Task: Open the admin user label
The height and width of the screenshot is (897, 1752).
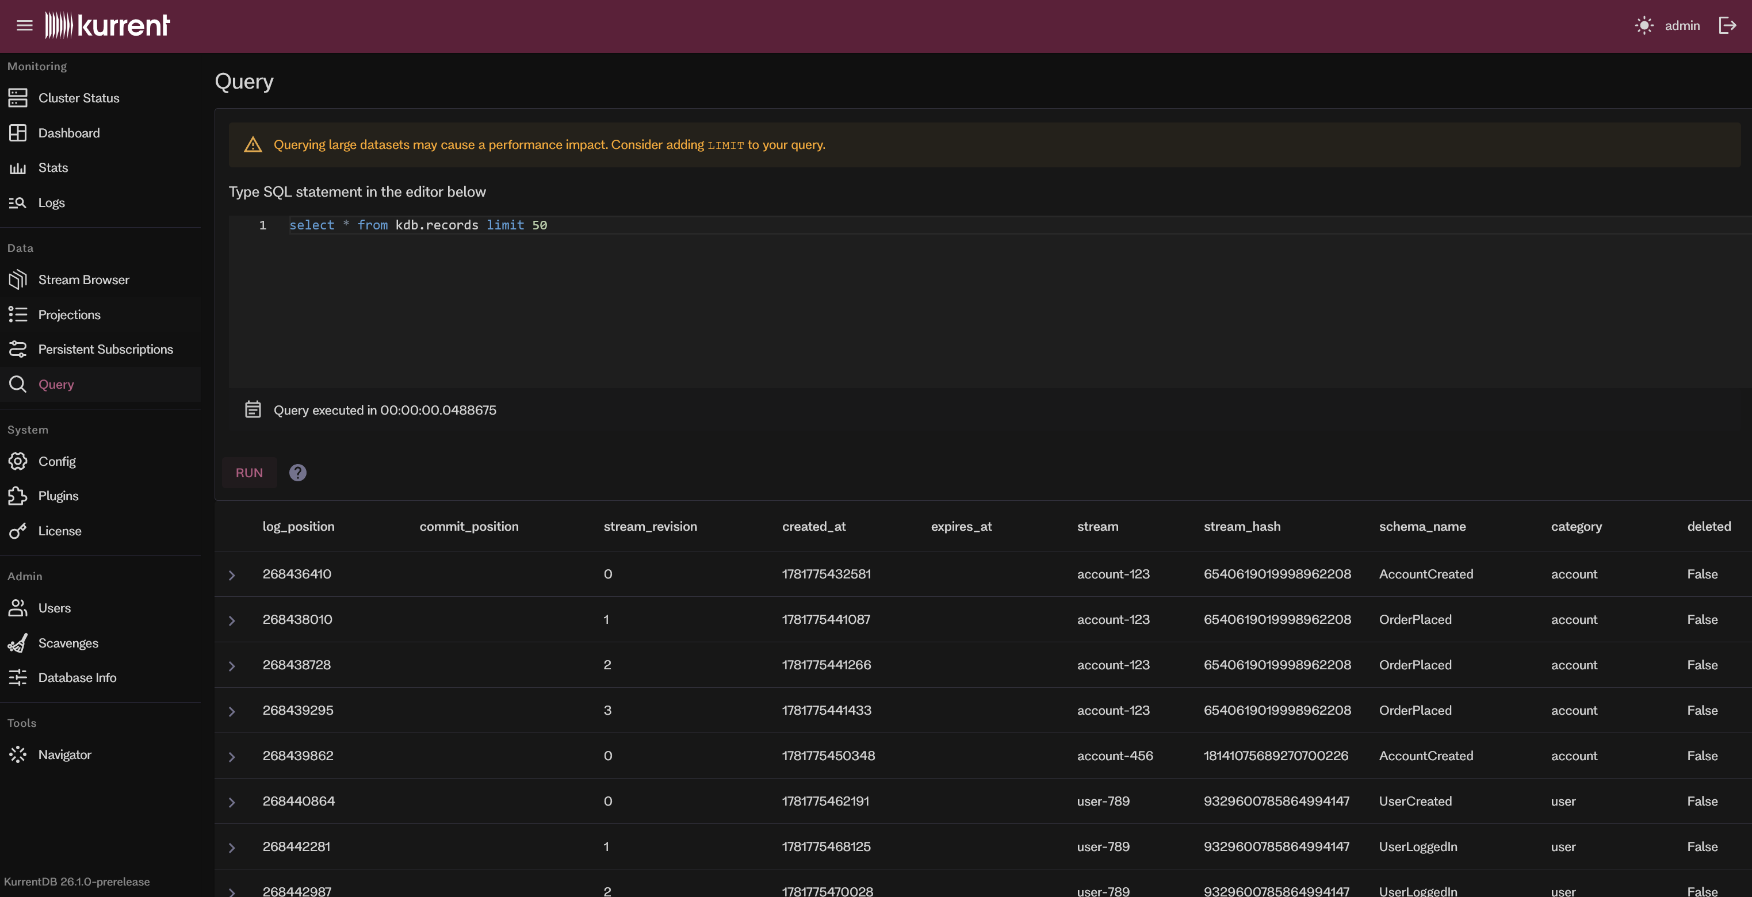Action: click(1682, 26)
